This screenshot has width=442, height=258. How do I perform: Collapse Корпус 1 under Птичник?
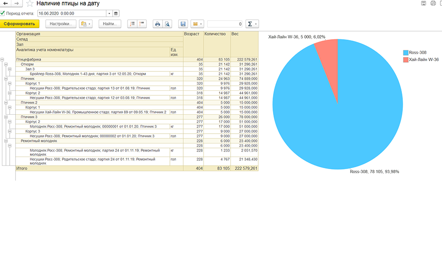tap(10, 83)
